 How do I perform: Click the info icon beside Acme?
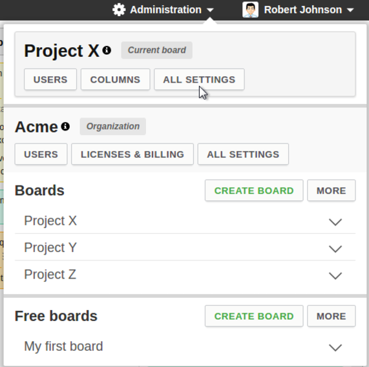coord(65,127)
